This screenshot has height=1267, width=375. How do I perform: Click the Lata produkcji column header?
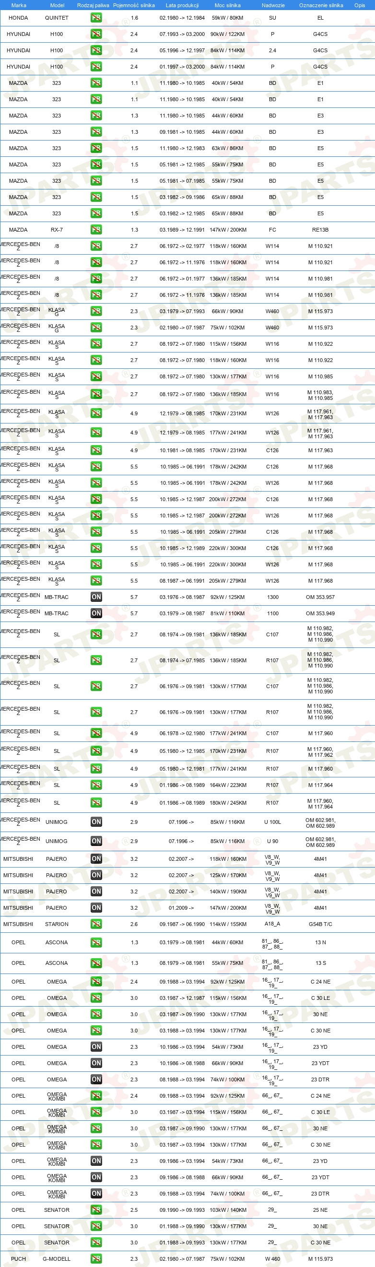pyautogui.click(x=182, y=5)
